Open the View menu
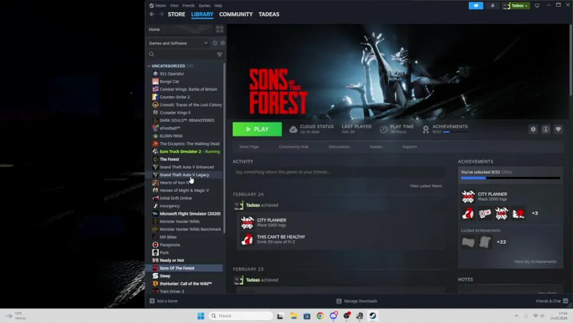573x323 pixels. (174, 5)
